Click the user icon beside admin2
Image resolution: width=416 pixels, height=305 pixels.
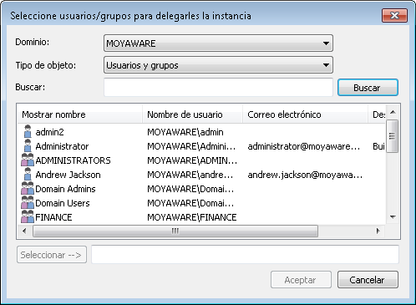point(28,132)
